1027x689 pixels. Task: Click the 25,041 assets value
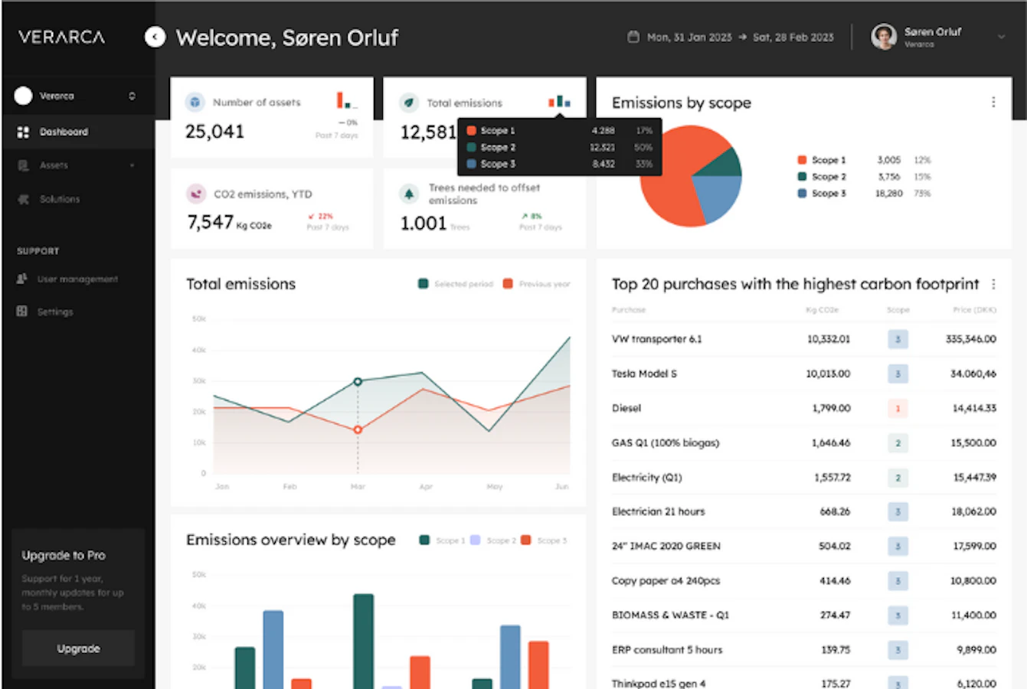click(x=214, y=132)
